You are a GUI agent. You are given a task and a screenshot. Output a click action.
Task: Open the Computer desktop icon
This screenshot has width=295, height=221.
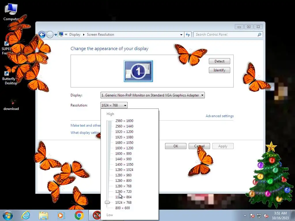pos(11,12)
